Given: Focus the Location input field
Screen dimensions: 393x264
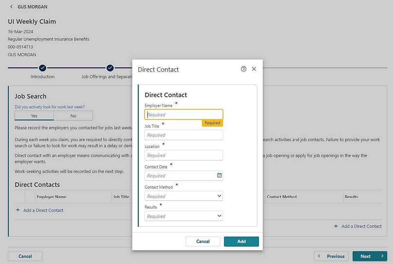Looking at the screenshot, I should [183, 155].
